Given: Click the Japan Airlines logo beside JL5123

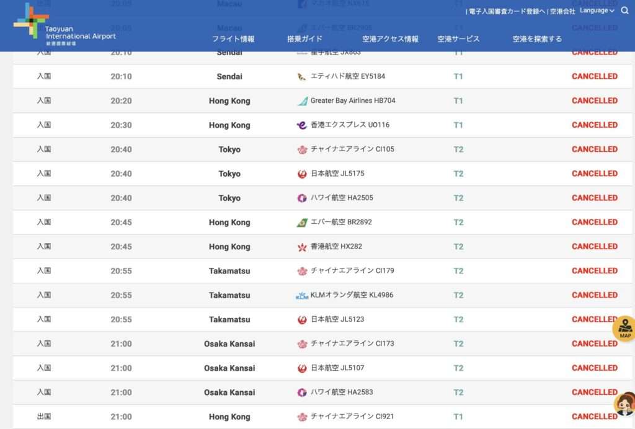Looking at the screenshot, I should click(302, 319).
